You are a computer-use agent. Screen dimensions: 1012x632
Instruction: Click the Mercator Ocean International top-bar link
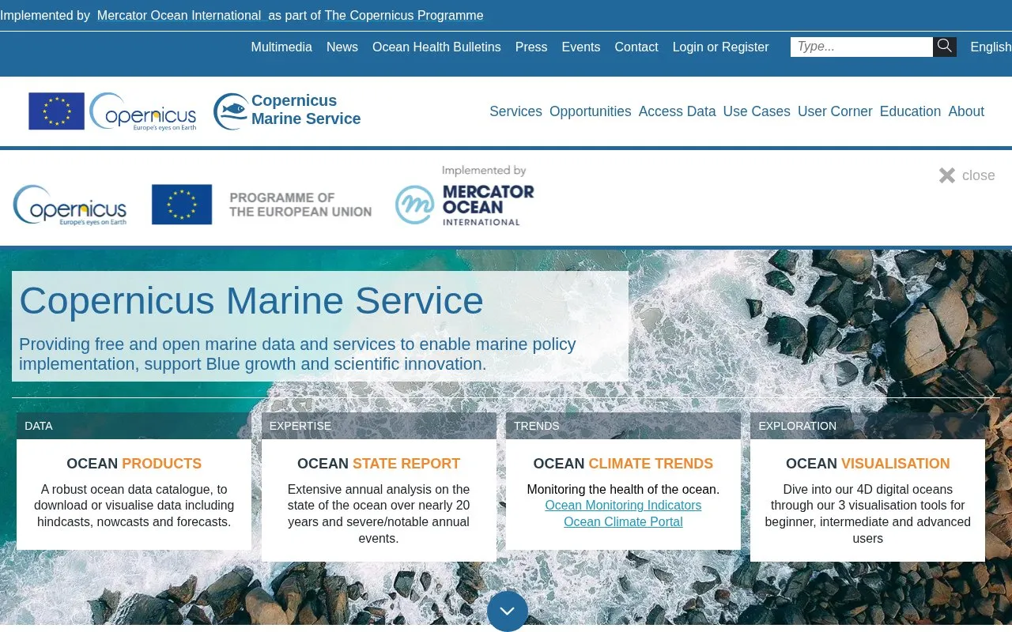179,16
